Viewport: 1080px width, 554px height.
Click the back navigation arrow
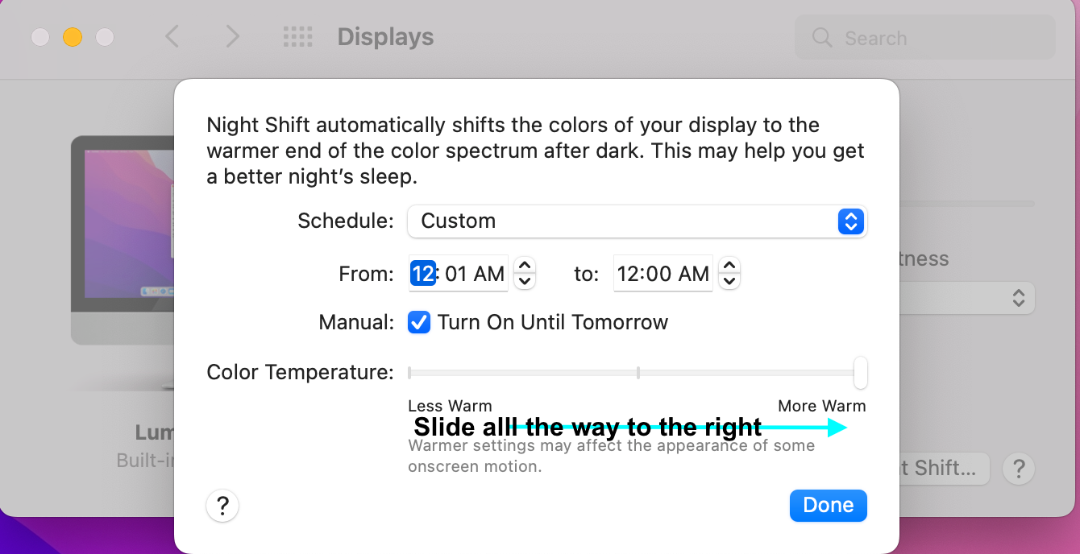(x=172, y=36)
